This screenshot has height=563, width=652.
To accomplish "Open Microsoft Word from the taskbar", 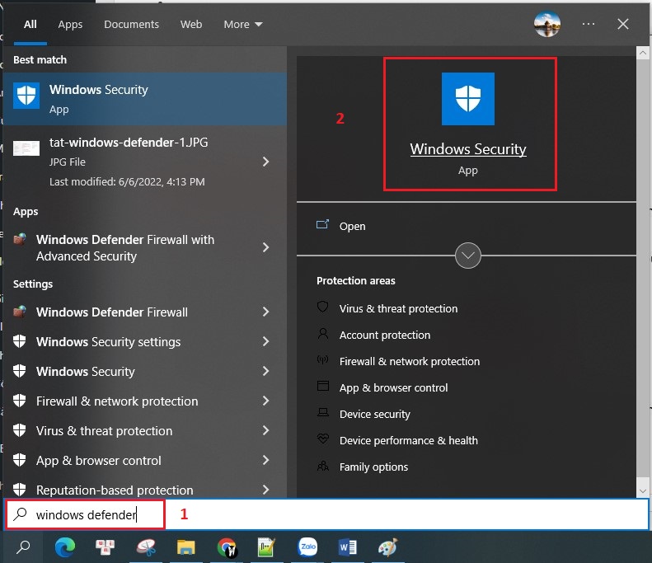I will 348,547.
